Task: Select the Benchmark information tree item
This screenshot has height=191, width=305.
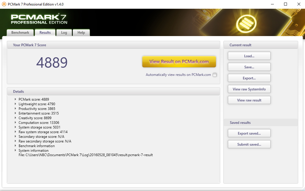Action: click(36, 146)
